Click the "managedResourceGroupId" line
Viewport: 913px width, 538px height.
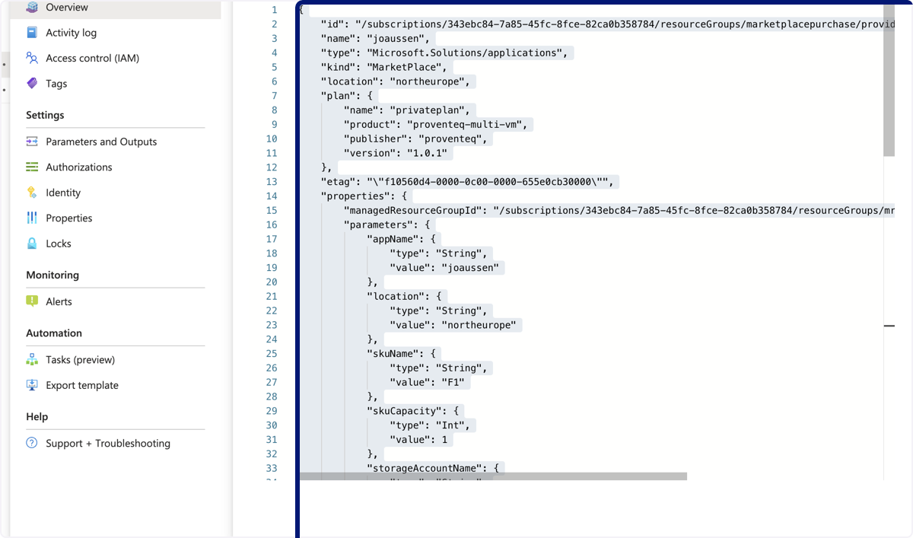click(619, 210)
